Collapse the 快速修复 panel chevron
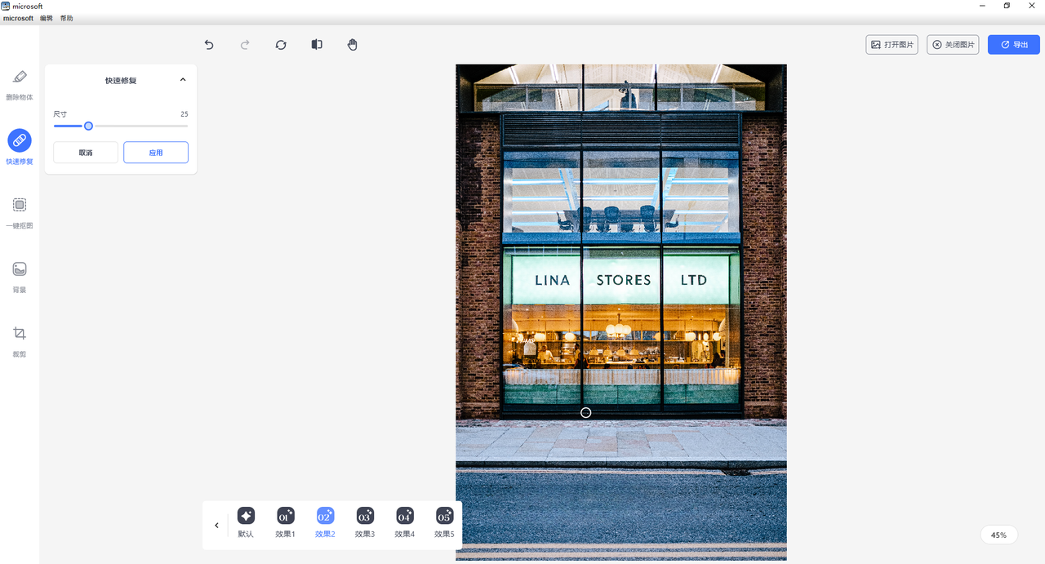The width and height of the screenshot is (1045, 564). (183, 80)
